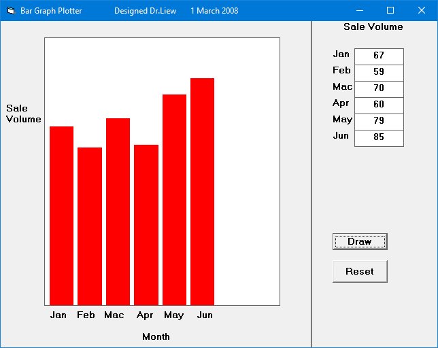The width and height of the screenshot is (438, 348).
Task: Click the 'Jun' label beside input 85
Action: [x=341, y=136]
